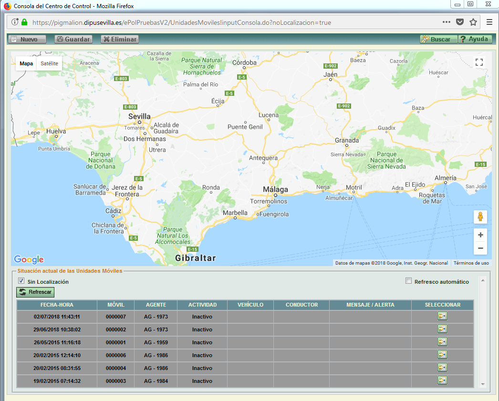
Task: Toggle fullscreen view of the map
Action: 479,62
